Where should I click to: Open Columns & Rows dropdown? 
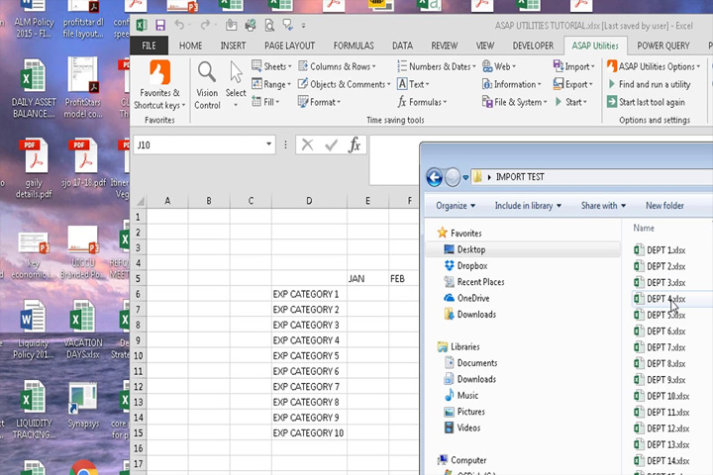click(x=337, y=66)
